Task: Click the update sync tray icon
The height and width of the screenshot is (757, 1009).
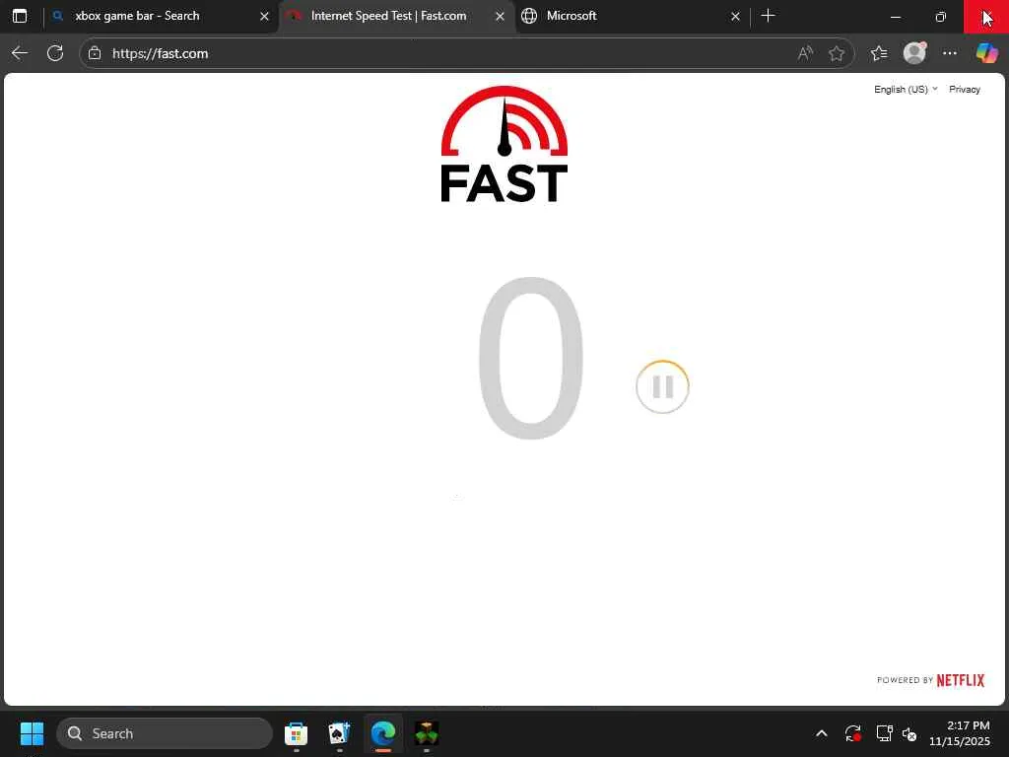Action: pyautogui.click(x=852, y=733)
